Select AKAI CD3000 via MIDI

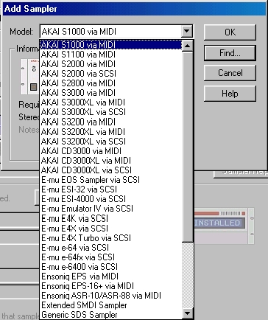(x=111, y=151)
